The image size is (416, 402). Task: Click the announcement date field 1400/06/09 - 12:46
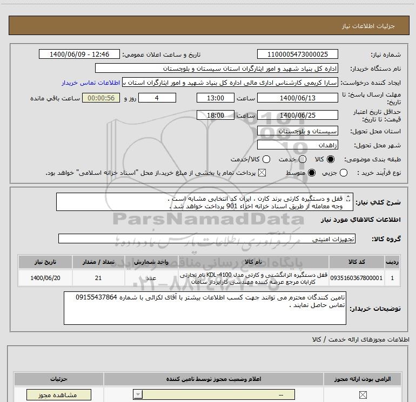click(x=79, y=54)
